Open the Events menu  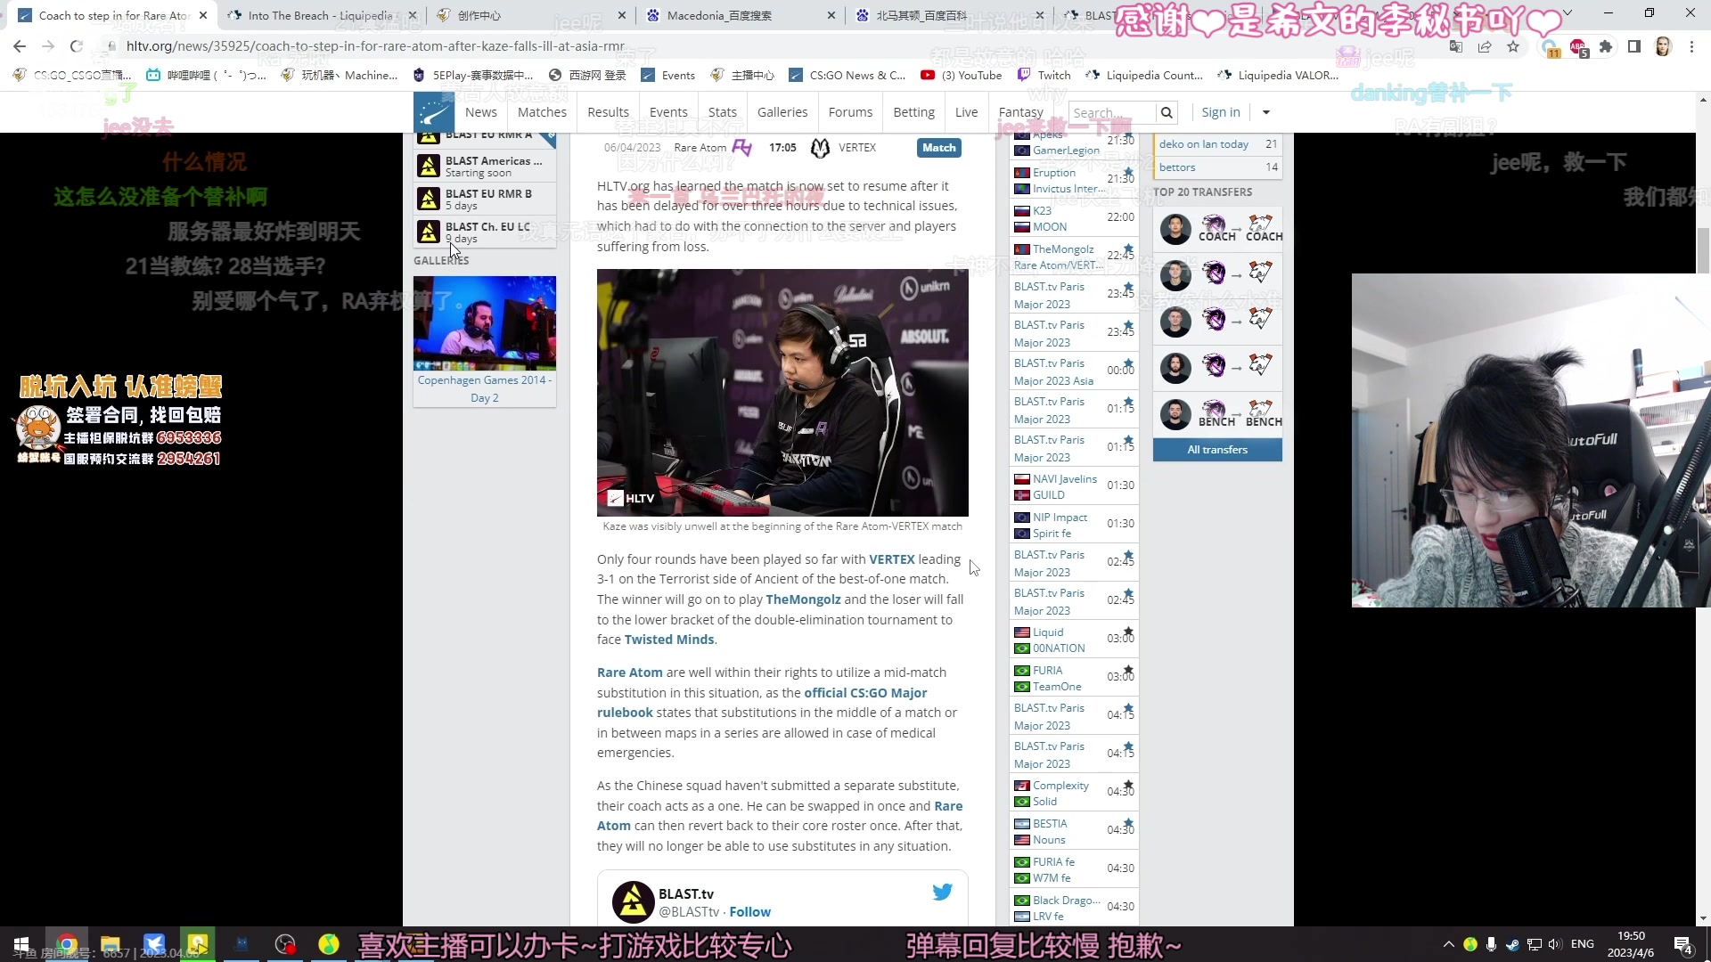point(668,112)
